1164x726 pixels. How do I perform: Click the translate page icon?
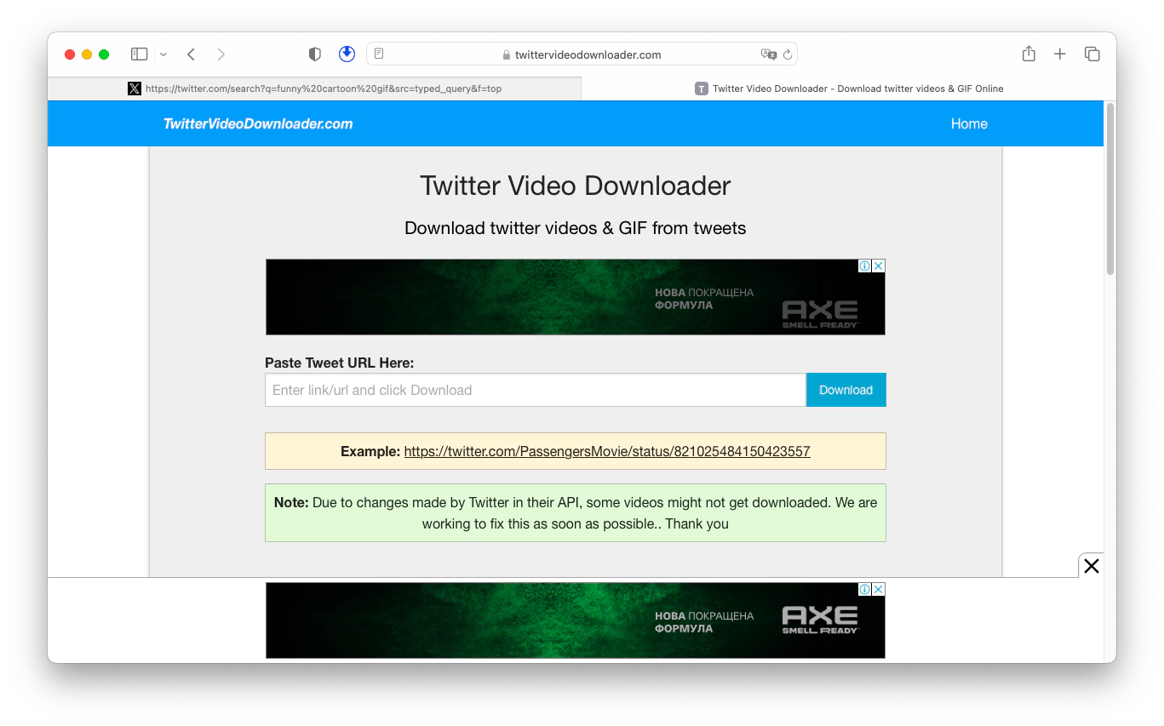(769, 54)
